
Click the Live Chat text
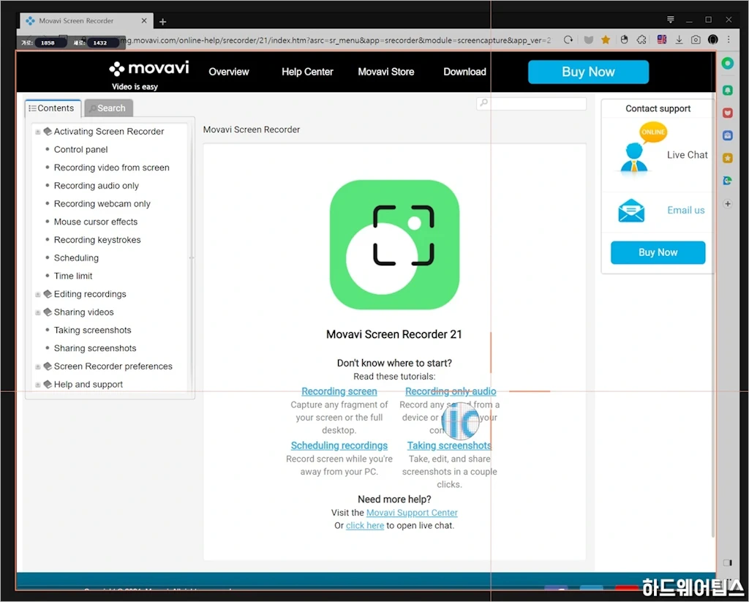687,155
